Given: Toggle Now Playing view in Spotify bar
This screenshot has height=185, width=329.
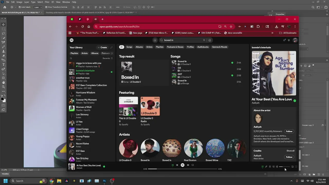Looking at the screenshot, I should [262, 166].
